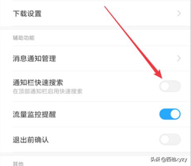
Task: Select the 消息通知管理 entry text
Action: (x=34, y=59)
